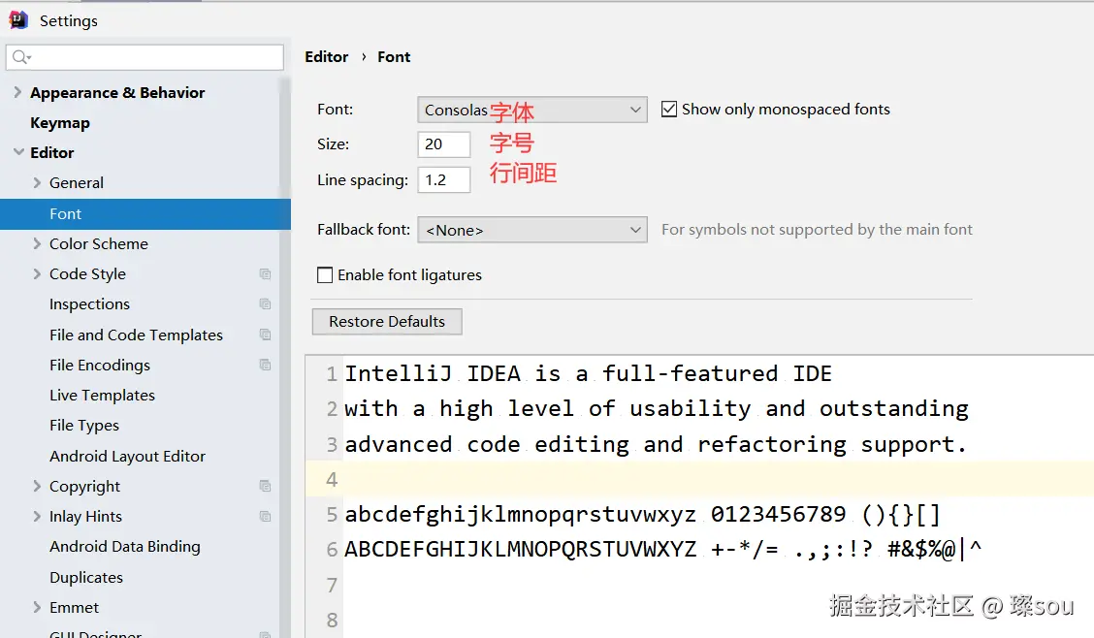Select Keymap in settings tree
This screenshot has height=638, width=1094.
click(x=60, y=123)
